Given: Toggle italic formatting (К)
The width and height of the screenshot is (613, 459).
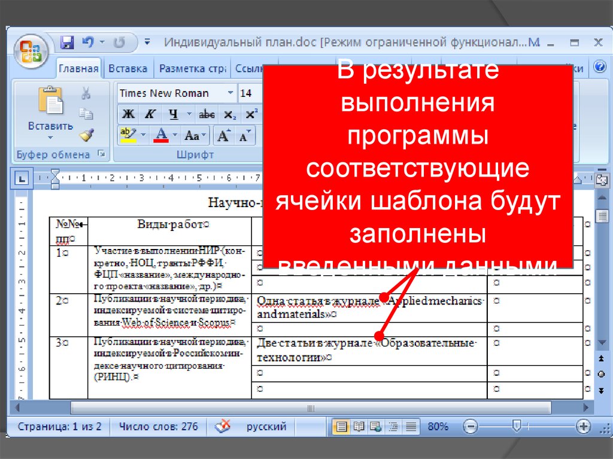Looking at the screenshot, I should (150, 114).
